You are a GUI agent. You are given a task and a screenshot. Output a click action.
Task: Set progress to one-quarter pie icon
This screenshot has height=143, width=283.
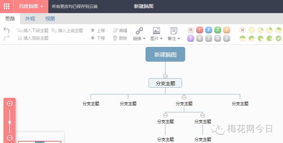click(x=270, y=30)
